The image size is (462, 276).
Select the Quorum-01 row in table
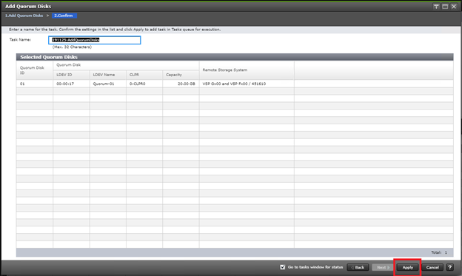point(235,84)
